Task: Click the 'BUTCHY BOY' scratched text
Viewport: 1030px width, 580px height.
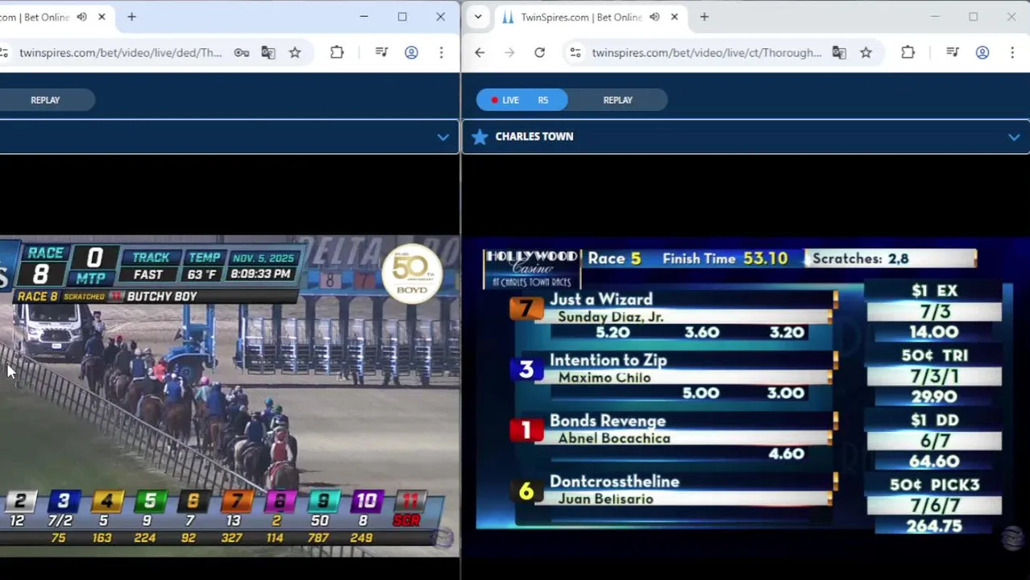Action: point(162,296)
